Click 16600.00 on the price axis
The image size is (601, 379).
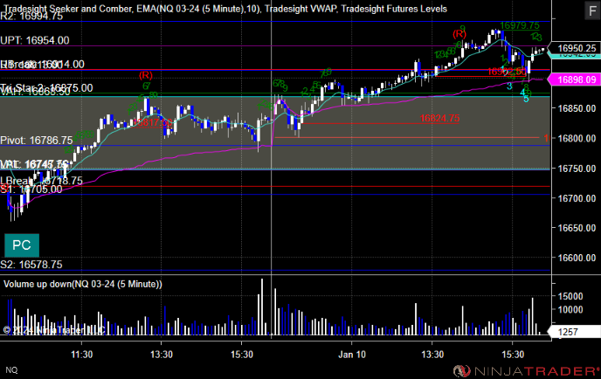[x=577, y=258]
